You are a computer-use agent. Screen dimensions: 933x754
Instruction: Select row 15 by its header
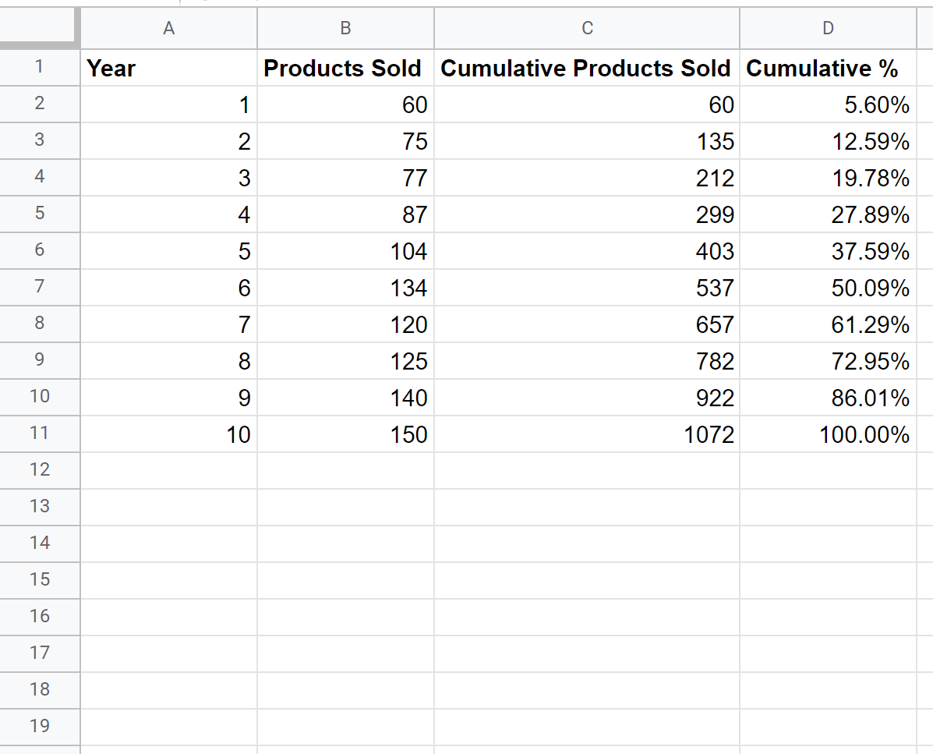click(40, 579)
